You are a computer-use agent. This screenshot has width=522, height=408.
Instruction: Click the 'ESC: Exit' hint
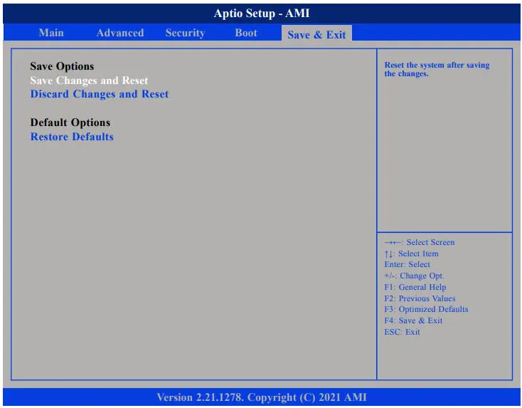[x=402, y=332]
